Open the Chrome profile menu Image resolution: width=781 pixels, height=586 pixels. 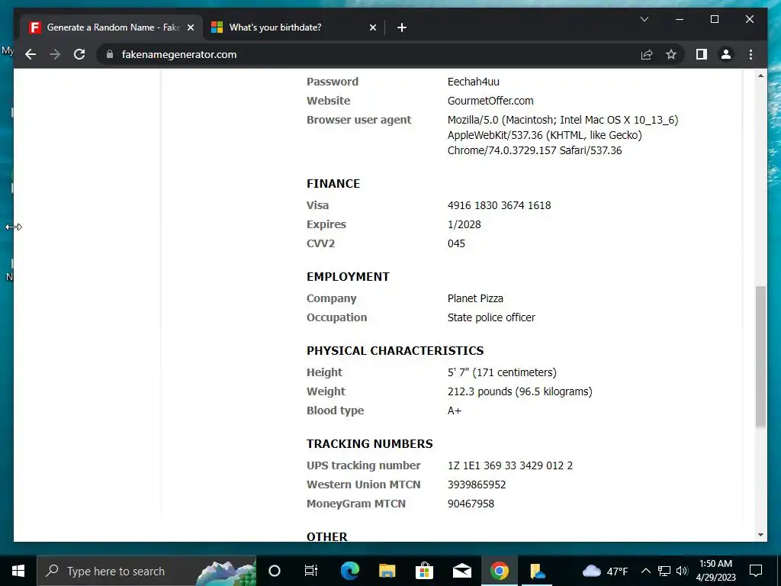pos(726,54)
